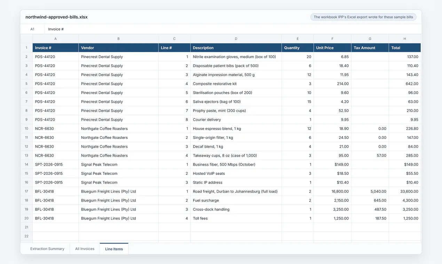This screenshot has width=442, height=264.
Task: Click quantity 20 in the gloves row
Action: coord(298,57)
